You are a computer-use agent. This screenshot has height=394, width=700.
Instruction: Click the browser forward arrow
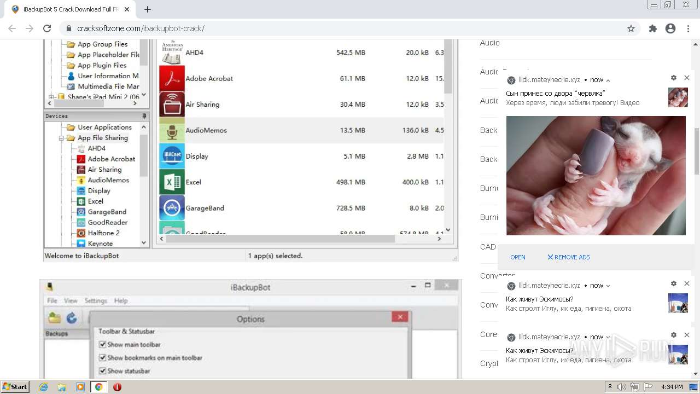[30, 28]
